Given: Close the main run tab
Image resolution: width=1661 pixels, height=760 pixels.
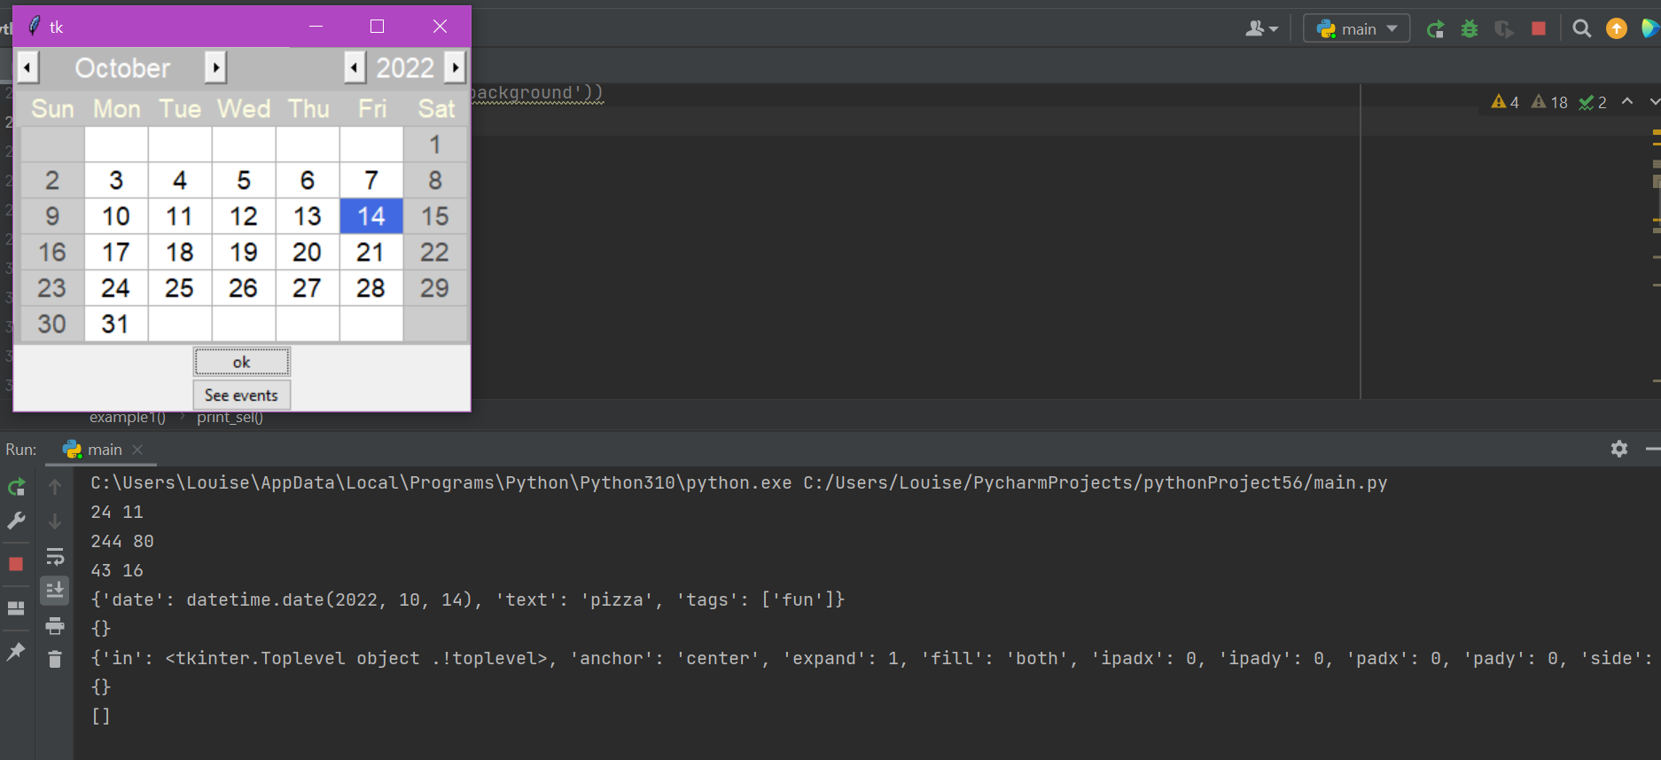Looking at the screenshot, I should coord(137,450).
